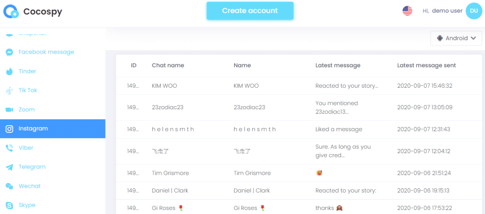Click the 'thanks' message cell
The height and width of the screenshot is (214, 485).
click(329, 208)
